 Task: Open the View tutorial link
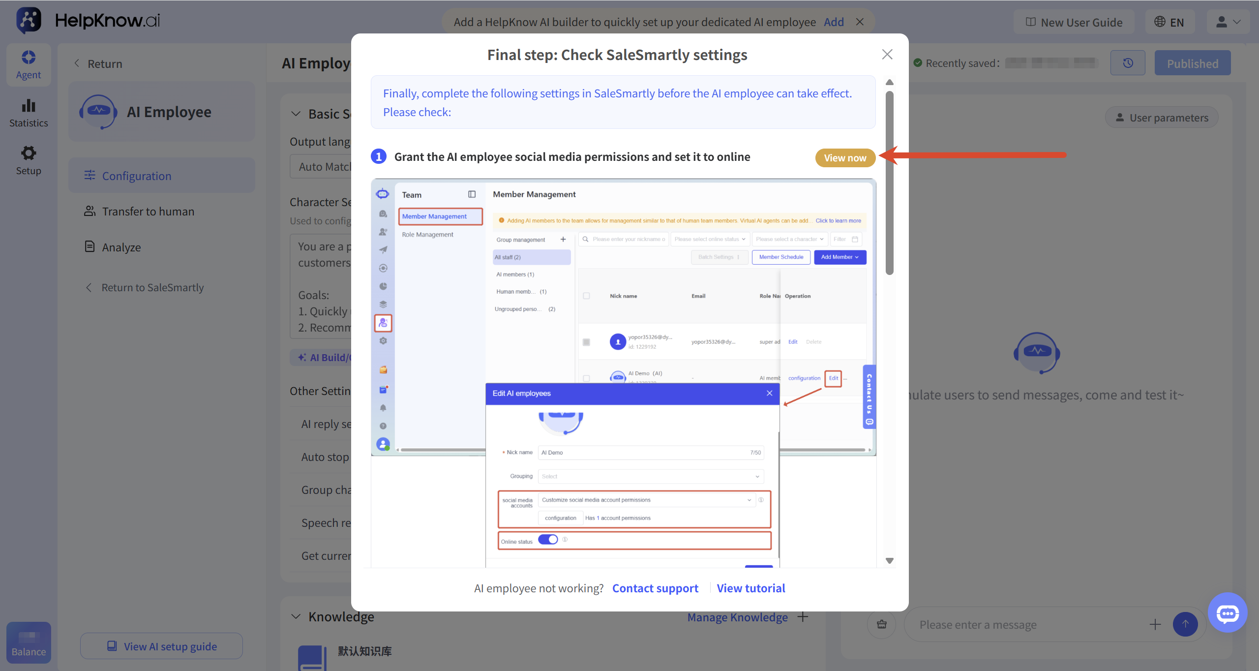pyautogui.click(x=750, y=588)
